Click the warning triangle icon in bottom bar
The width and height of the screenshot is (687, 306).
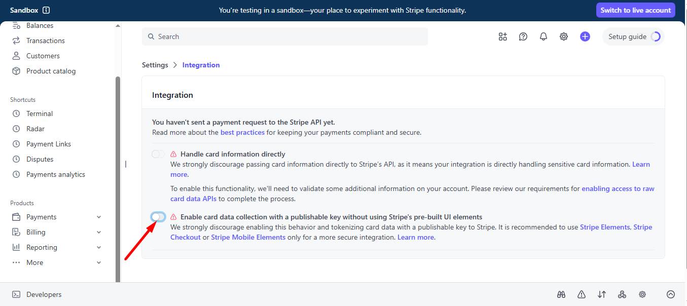point(582,294)
